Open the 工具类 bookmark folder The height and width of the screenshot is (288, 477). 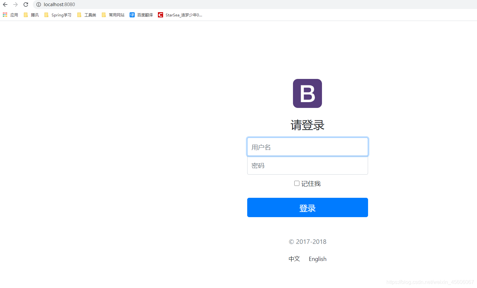[x=87, y=15]
